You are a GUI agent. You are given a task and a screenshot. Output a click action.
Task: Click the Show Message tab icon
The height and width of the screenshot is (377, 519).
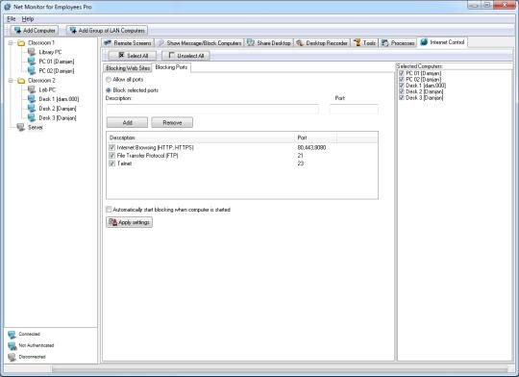point(161,42)
